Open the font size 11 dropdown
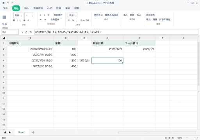 (x=29, y=16)
